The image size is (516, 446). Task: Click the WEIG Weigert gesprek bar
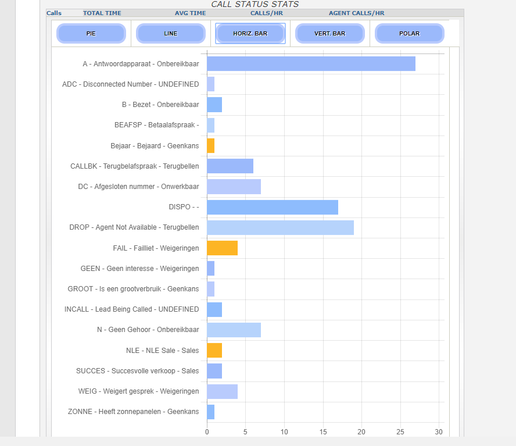(222, 391)
